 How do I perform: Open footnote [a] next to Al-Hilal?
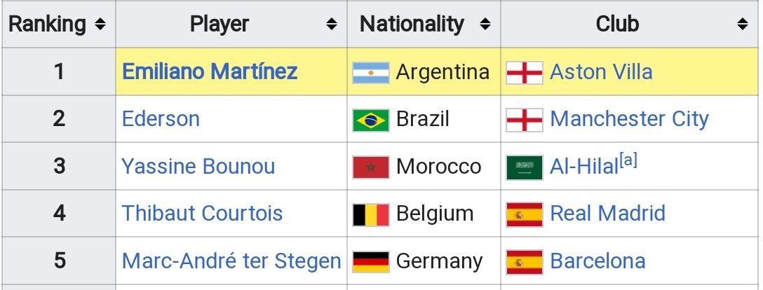(x=628, y=161)
